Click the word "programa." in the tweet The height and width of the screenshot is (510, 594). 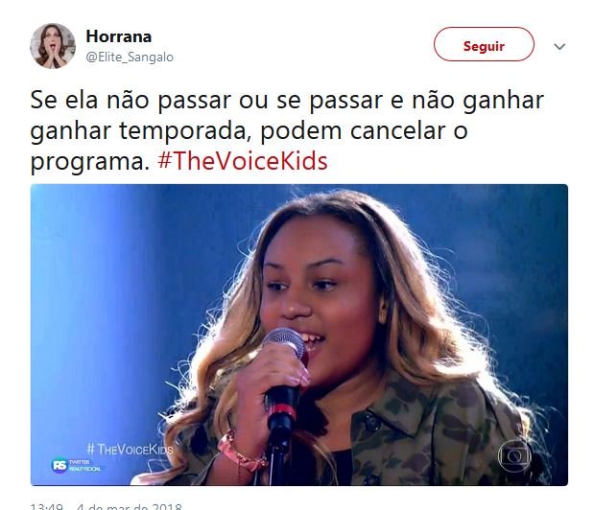pos(90,162)
